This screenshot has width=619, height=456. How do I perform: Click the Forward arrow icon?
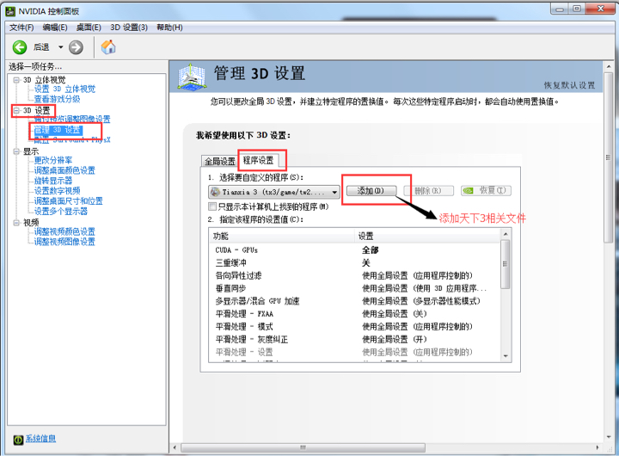coord(76,47)
